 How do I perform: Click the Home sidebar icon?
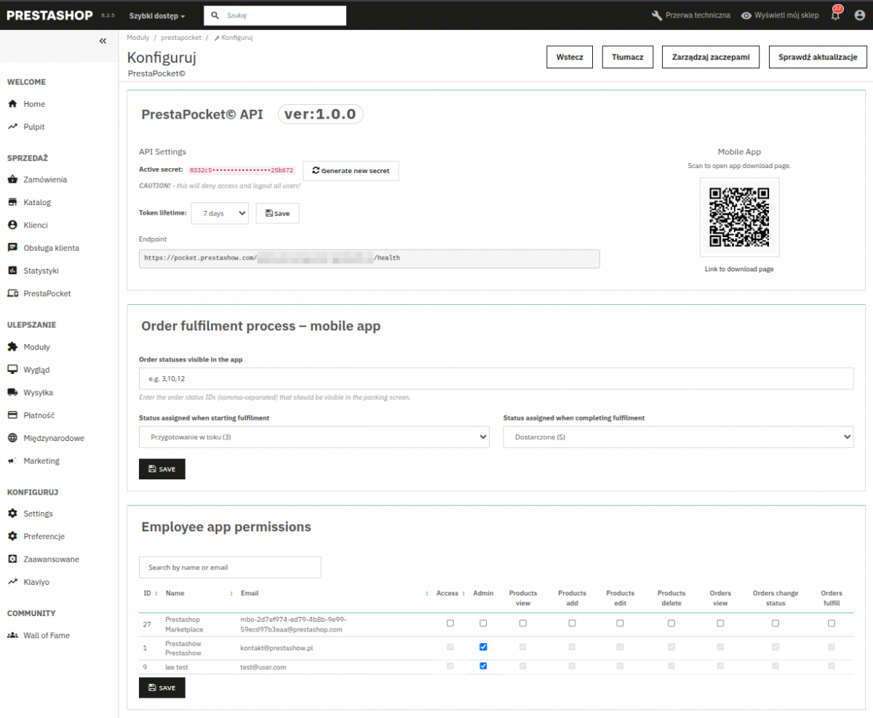pyautogui.click(x=12, y=104)
